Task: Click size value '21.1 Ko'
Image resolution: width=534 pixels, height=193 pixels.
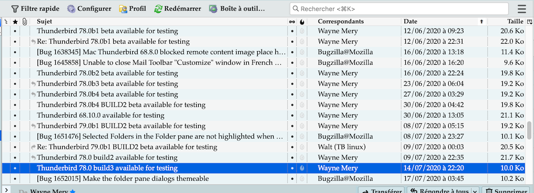Action: 512,115
